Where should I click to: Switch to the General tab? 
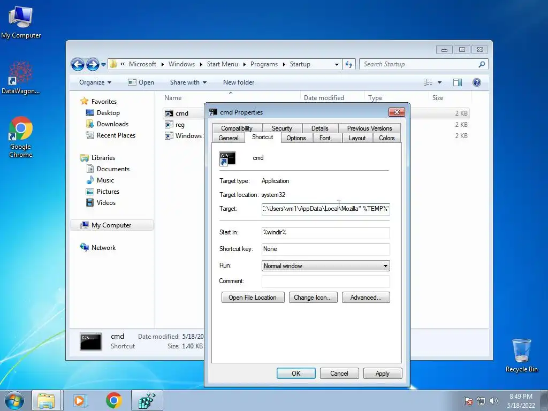[x=228, y=138]
